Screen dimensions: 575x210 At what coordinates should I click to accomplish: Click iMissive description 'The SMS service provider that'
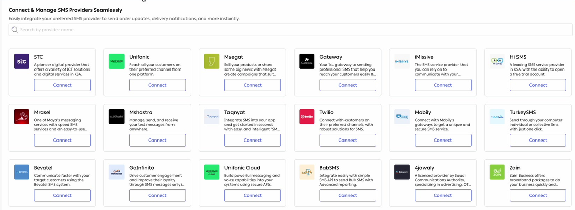click(441, 65)
